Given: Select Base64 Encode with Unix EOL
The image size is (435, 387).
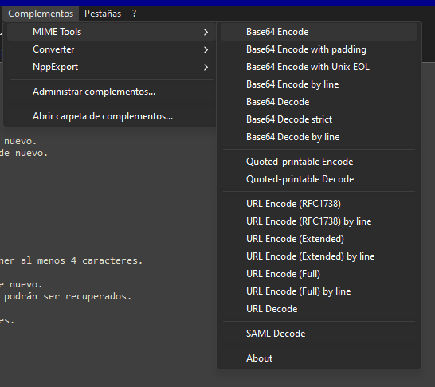Looking at the screenshot, I should (319, 67).
